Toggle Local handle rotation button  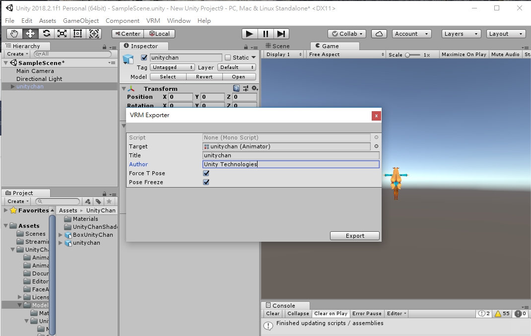159,34
